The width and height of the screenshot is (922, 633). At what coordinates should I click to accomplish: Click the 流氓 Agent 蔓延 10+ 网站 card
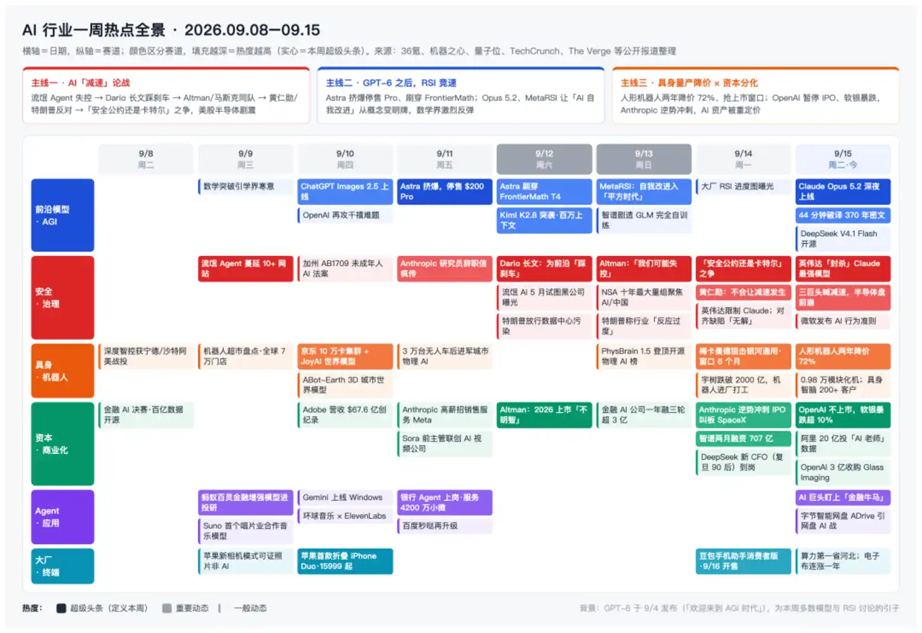245,269
